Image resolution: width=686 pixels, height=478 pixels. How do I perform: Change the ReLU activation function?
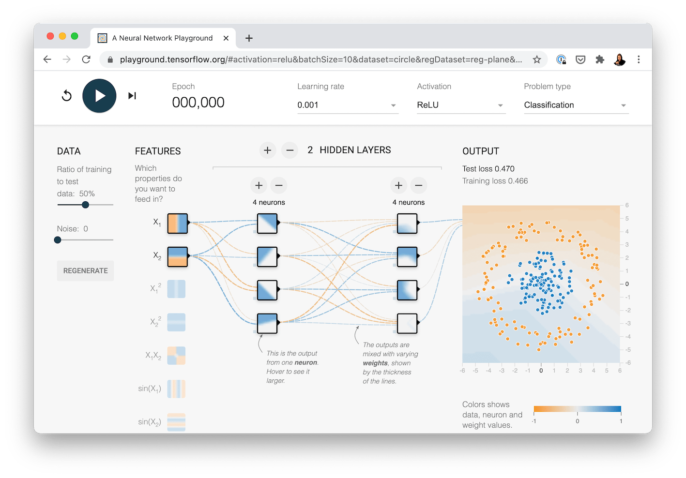point(460,105)
